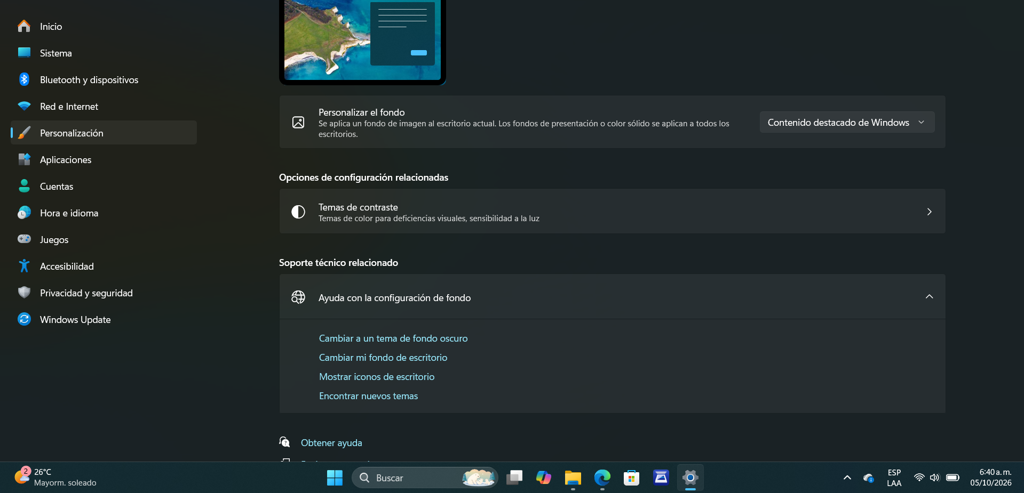1024x493 pixels.
Task: Click the Privacidad y seguridad shield icon
Action: (24, 293)
